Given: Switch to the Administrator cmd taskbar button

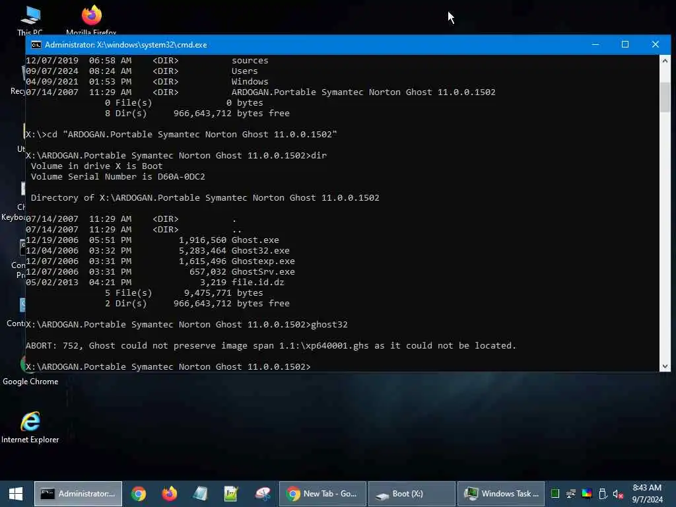Looking at the screenshot, I should 78,494.
